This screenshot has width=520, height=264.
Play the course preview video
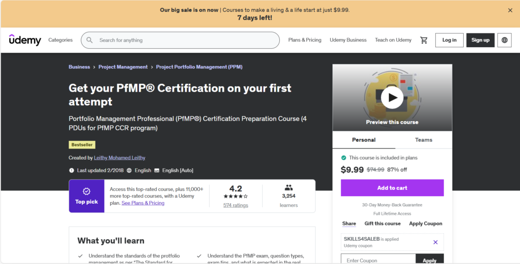coord(392,98)
